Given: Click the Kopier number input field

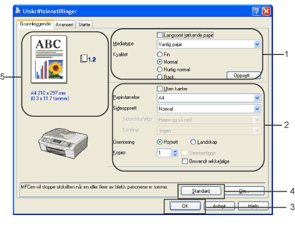Looking at the screenshot, I should (x=164, y=153).
